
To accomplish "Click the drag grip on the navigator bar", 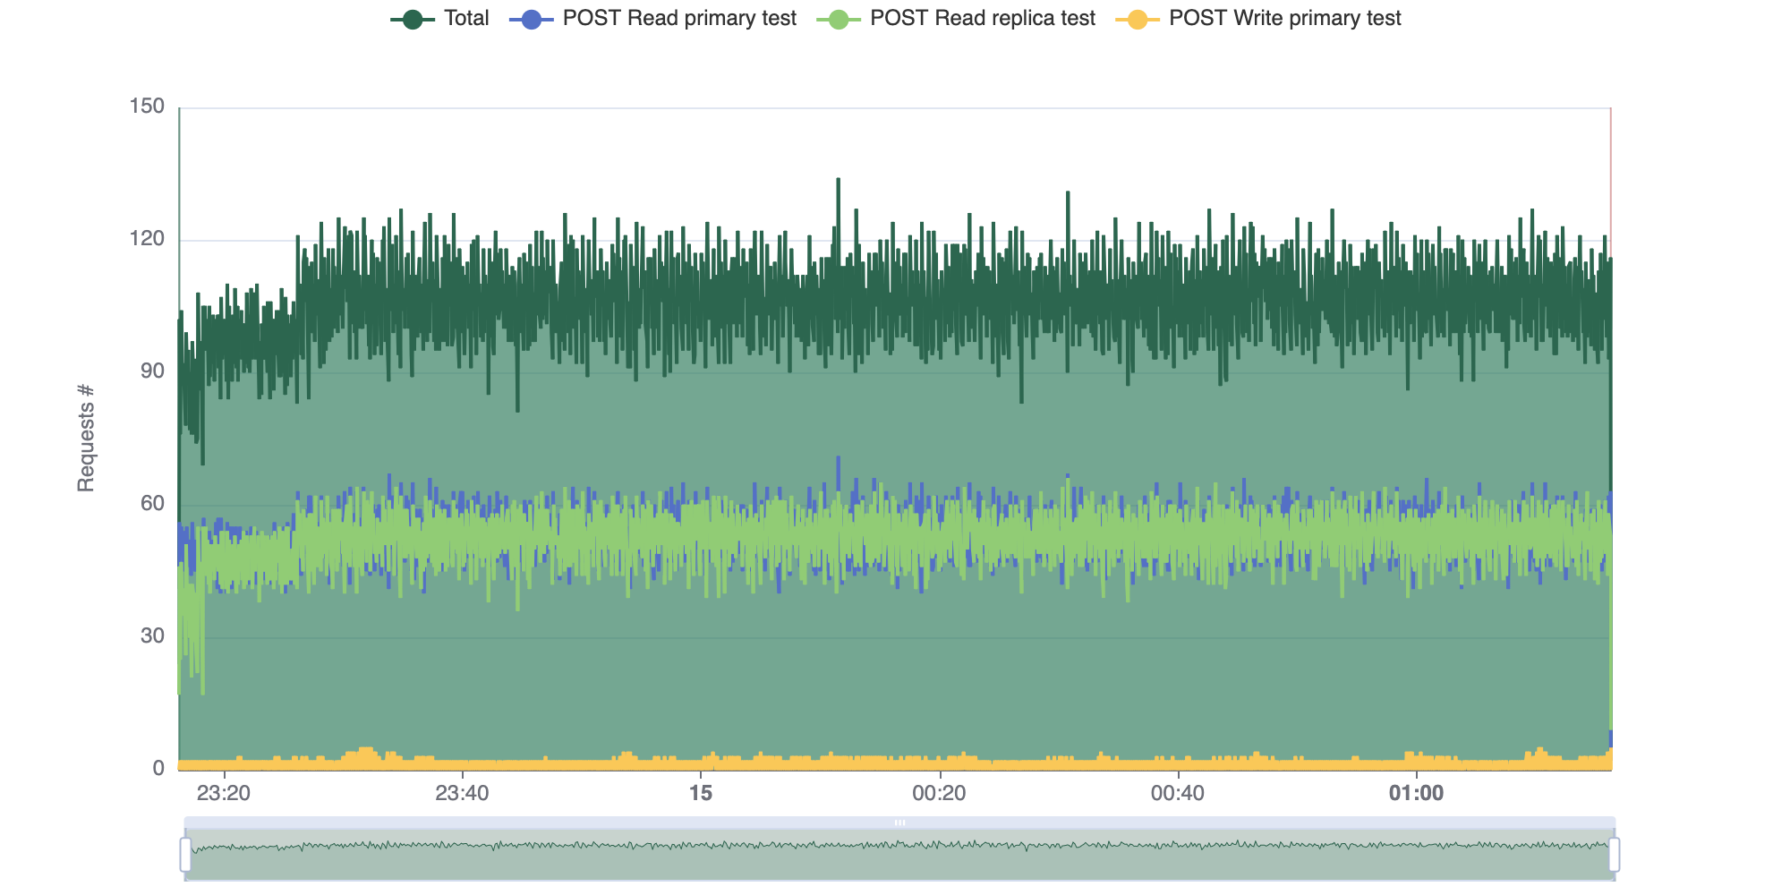I will coord(899,822).
